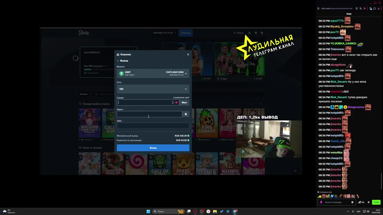Image resolution: width=383 pixels, height=215 pixels.
Task: Open Pixel Castle trending game
Action: click(183, 164)
